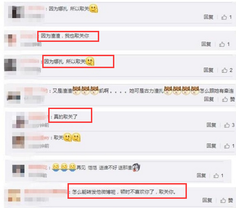Screen dimensions: 236x208
Task: Click blurred username before 再见 comment
Action: click(38, 167)
